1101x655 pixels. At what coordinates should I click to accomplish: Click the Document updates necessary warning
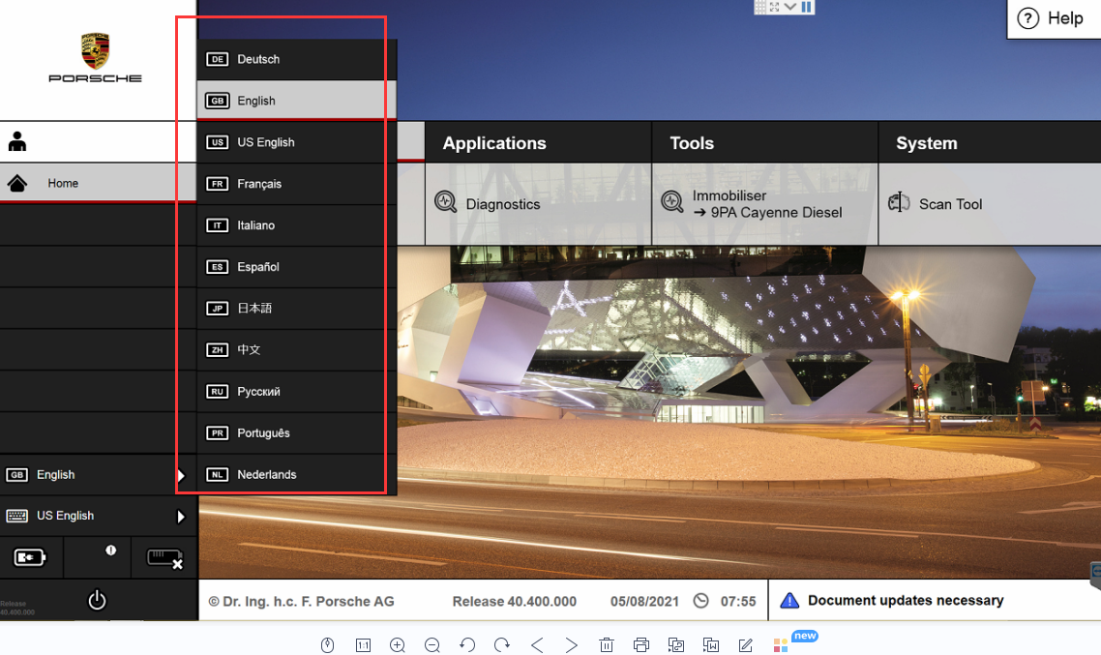tap(905, 601)
